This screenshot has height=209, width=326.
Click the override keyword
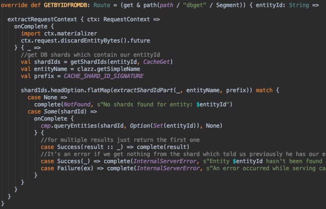(14, 5)
